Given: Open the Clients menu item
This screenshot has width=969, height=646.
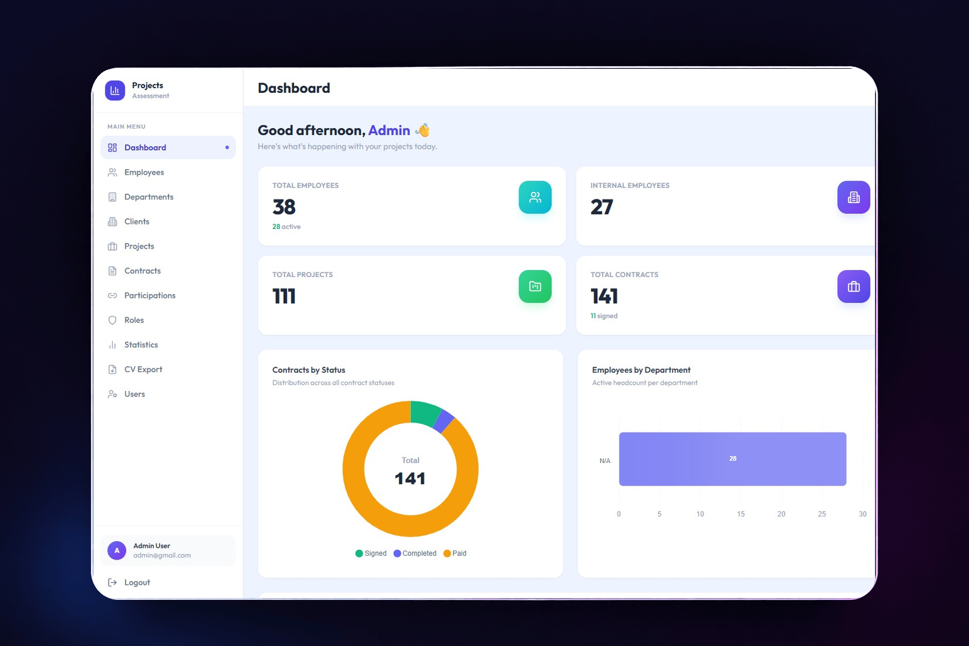Looking at the screenshot, I should tap(168, 221).
